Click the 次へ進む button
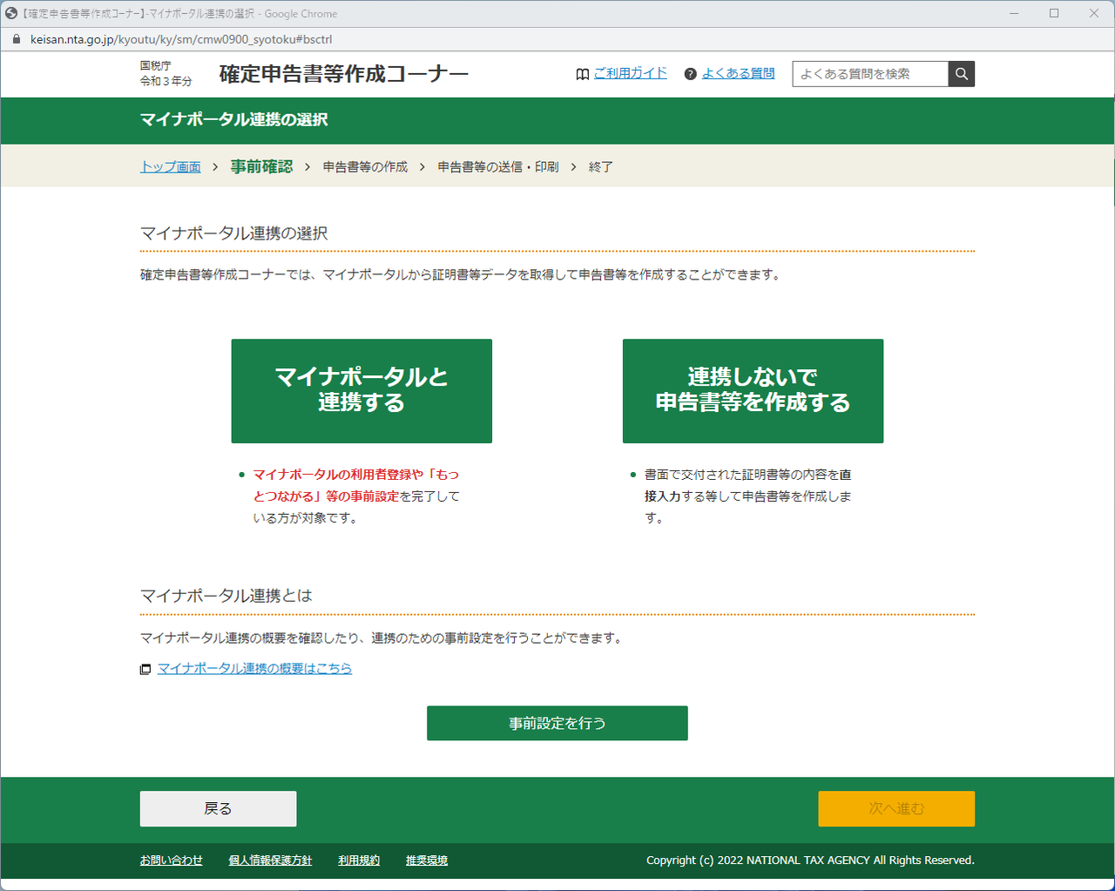1115x891 pixels. coord(896,808)
